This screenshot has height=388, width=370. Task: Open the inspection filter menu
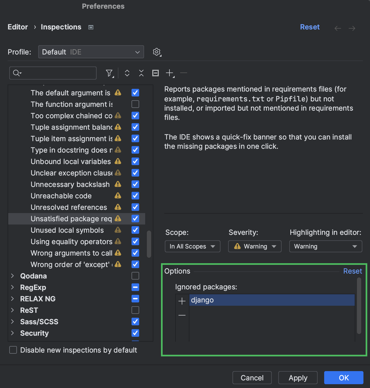click(109, 73)
